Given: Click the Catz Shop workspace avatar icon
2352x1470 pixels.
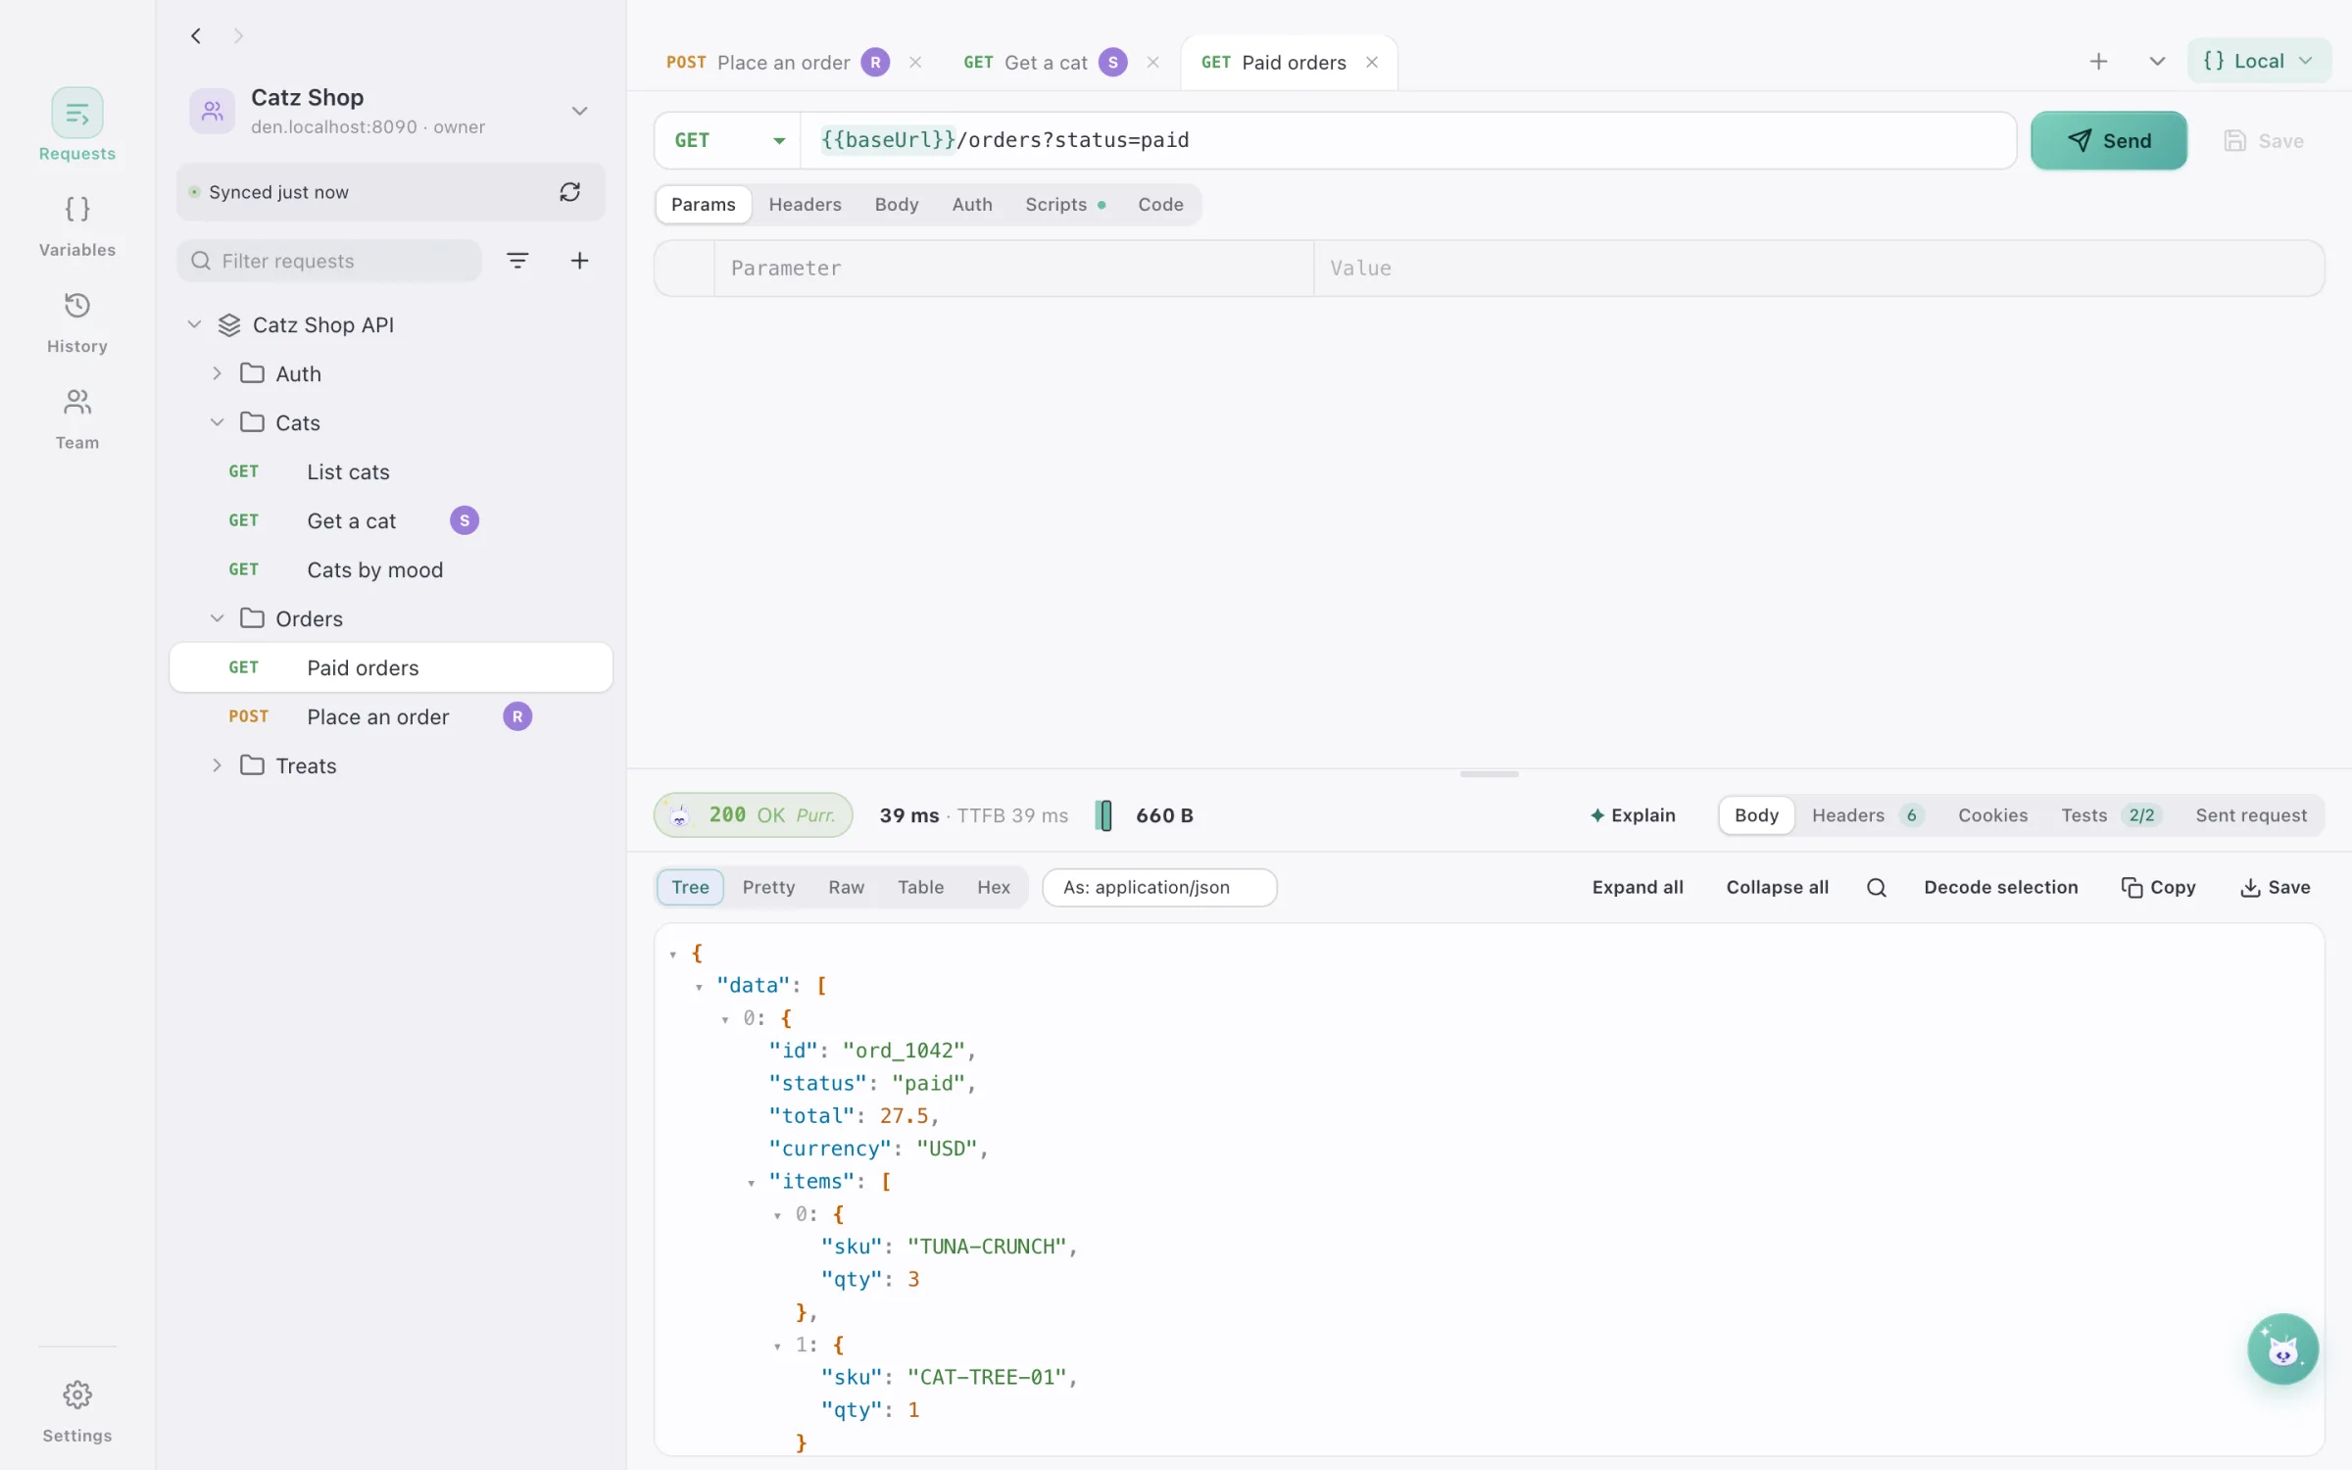Looking at the screenshot, I should [212, 111].
